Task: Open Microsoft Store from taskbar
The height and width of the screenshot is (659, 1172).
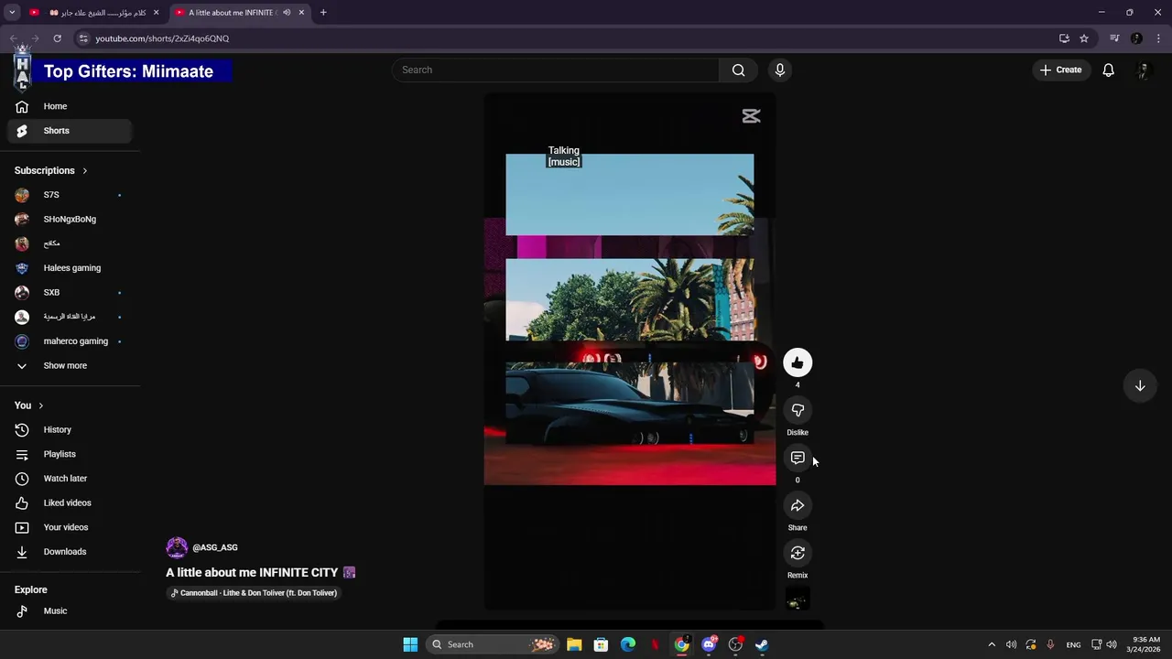Action: (601, 644)
